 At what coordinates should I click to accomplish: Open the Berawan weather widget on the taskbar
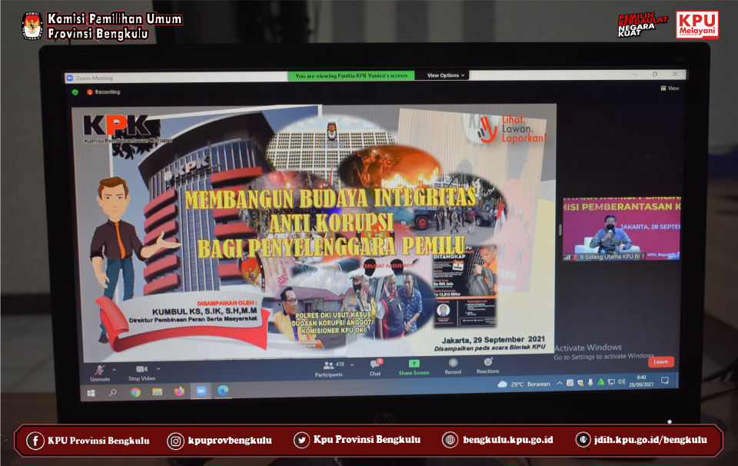[523, 384]
